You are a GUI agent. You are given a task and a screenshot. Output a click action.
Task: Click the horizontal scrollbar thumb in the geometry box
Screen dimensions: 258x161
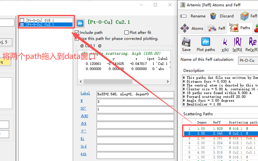[x=108, y=81]
